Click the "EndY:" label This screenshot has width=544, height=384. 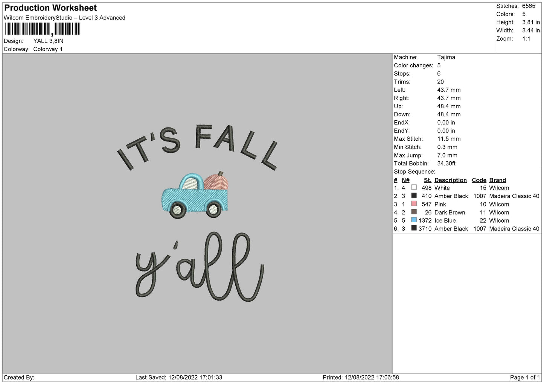coord(402,131)
